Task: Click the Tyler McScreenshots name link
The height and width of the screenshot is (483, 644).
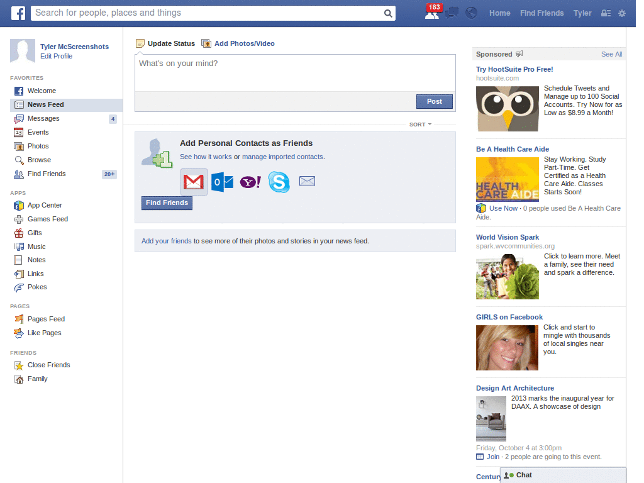Action: pos(74,47)
